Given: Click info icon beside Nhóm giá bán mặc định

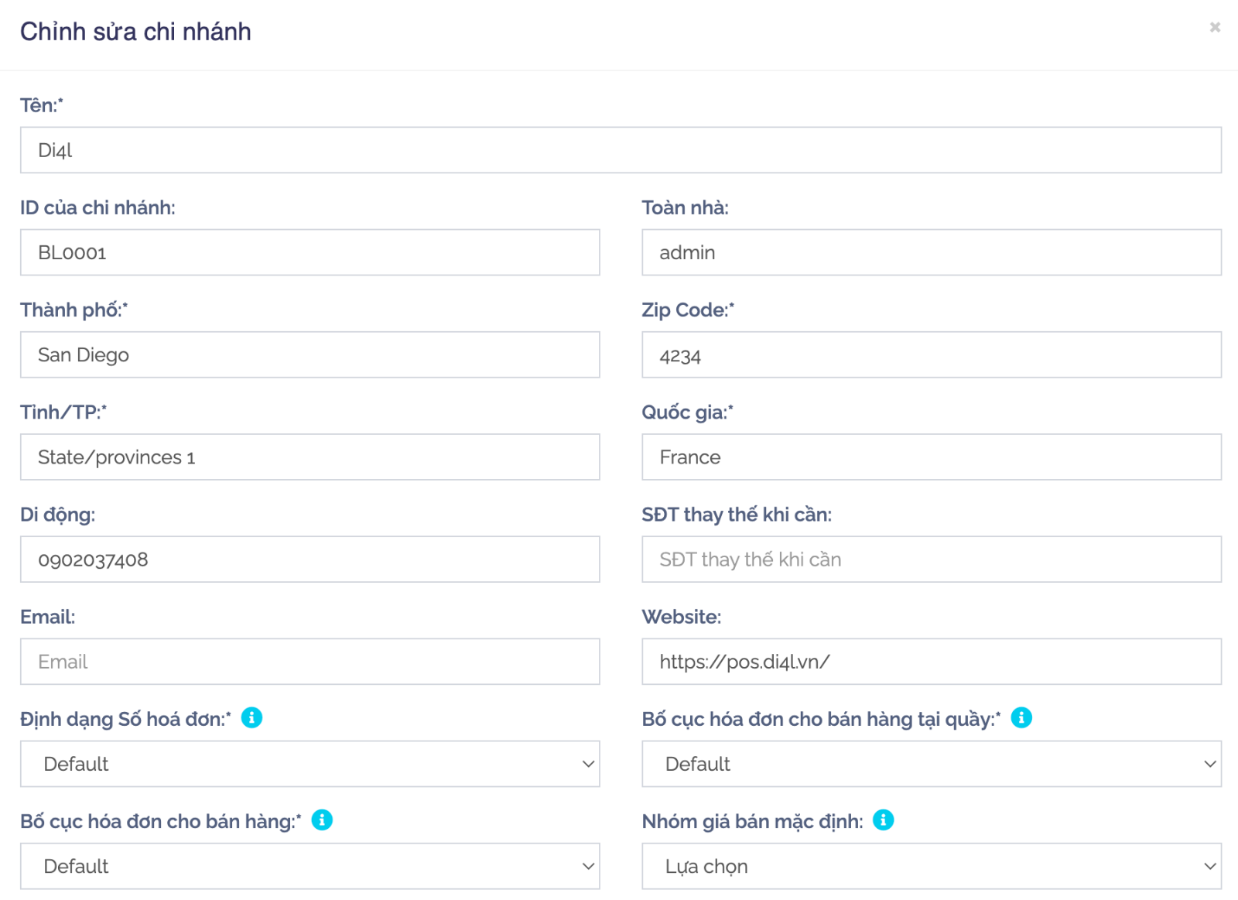Looking at the screenshot, I should (883, 820).
